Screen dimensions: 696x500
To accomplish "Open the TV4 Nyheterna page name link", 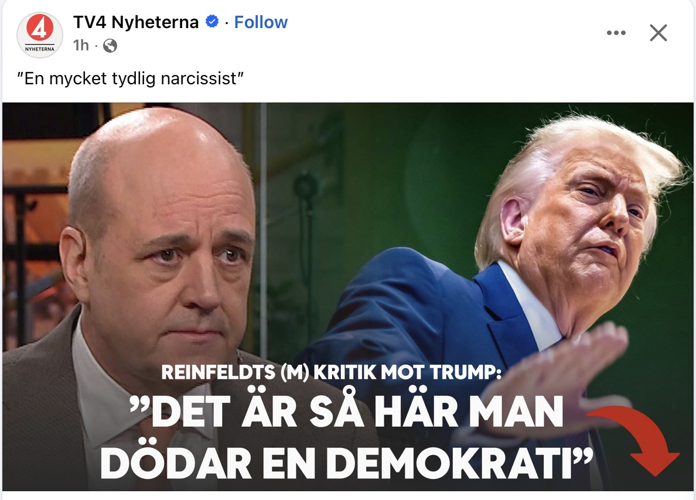I will click(x=136, y=22).
